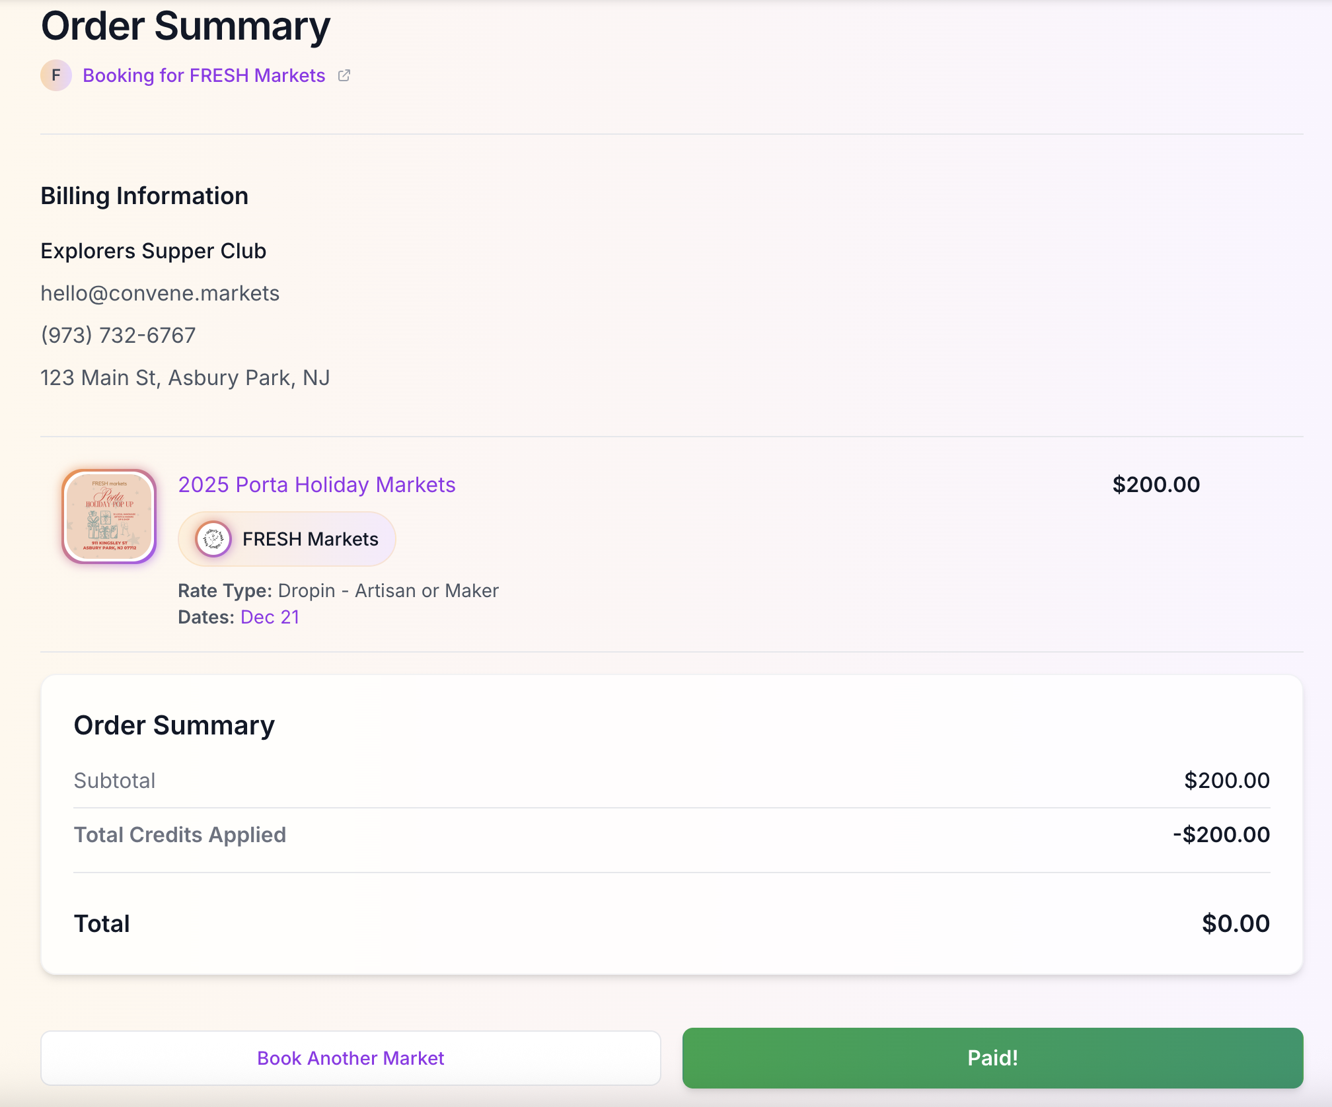The width and height of the screenshot is (1332, 1107).
Task: Click the circular FRESH Markets logo in the chip
Action: [x=213, y=539]
